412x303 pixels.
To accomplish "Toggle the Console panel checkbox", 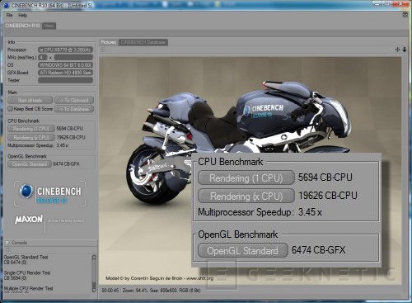I will (7, 243).
